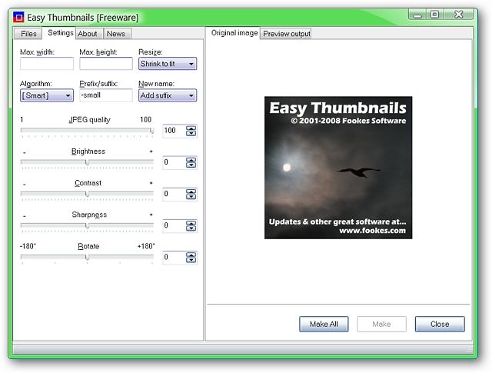Viewport: 492px width, 373px height.
Task: Click the Prefix/suffix field containing -small
Action: [106, 95]
